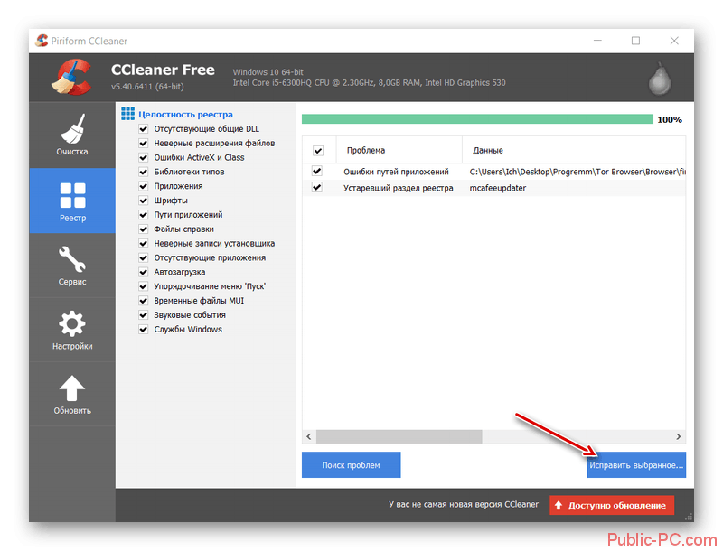Toggle Шрифты checkbox
723x551 pixels.
click(x=144, y=201)
